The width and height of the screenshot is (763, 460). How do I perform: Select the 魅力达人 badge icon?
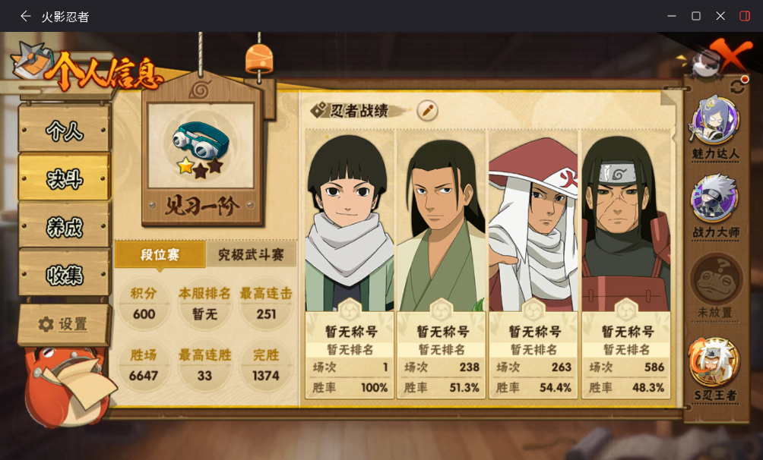pos(715,121)
